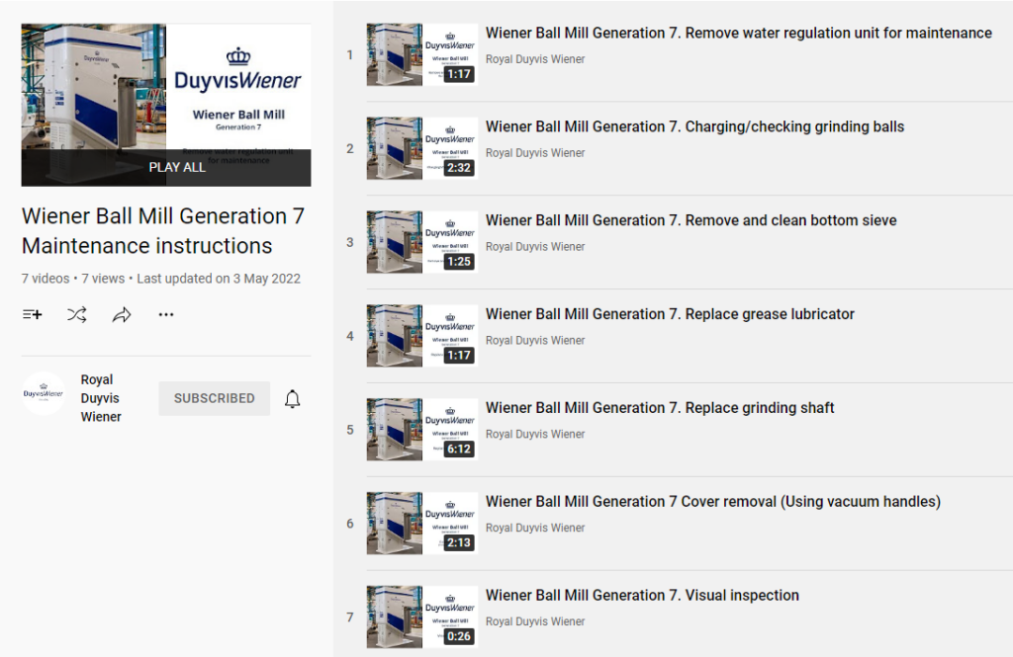Open the thumbnail for Charging/checking grinding balls
1013x657 pixels.
(422, 148)
